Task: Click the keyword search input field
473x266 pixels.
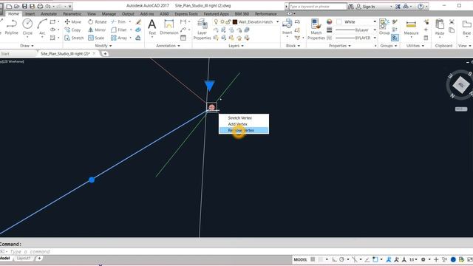Action: (x=318, y=7)
